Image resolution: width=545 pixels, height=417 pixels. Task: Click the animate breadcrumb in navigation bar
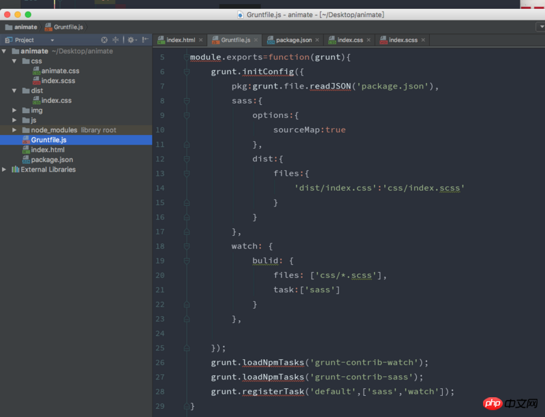click(21, 27)
